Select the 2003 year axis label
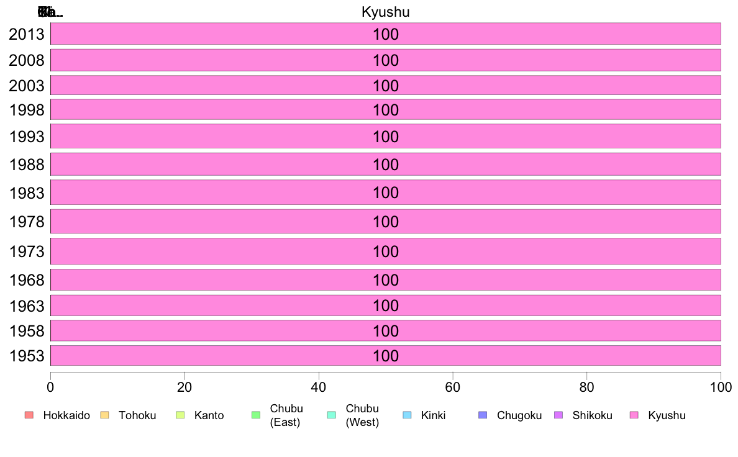Screen dimensions: 738x457 point(27,86)
